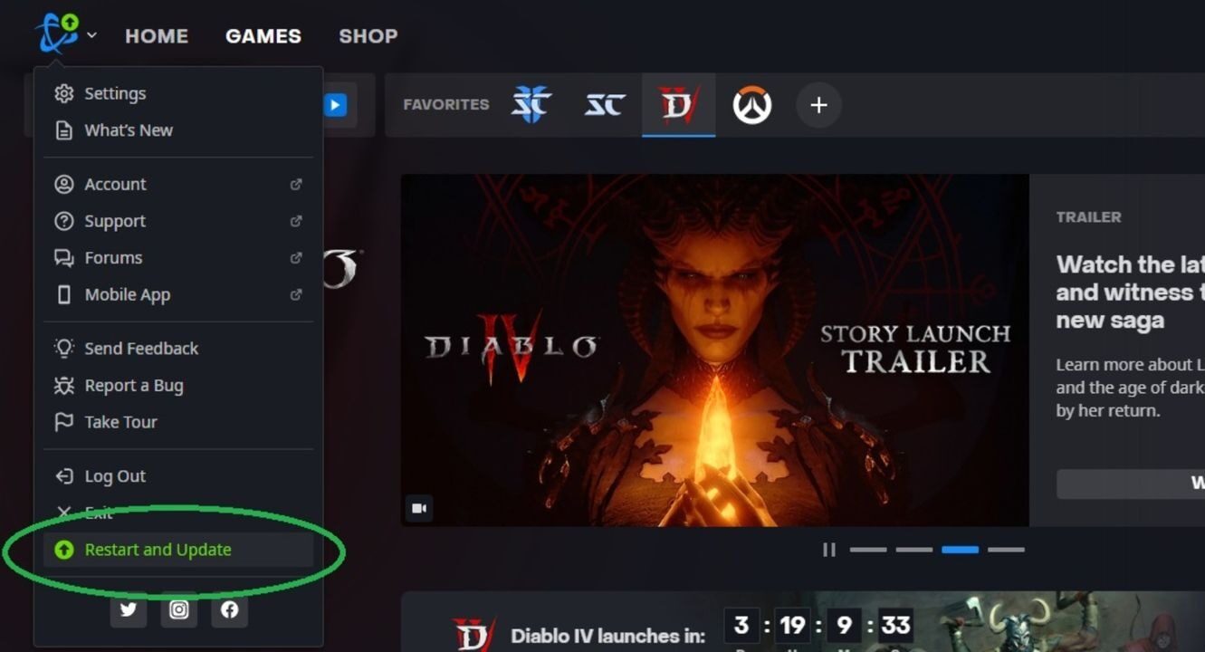Select Diablo IV favorites tab
This screenshot has width=1205, height=652.
[x=679, y=105]
